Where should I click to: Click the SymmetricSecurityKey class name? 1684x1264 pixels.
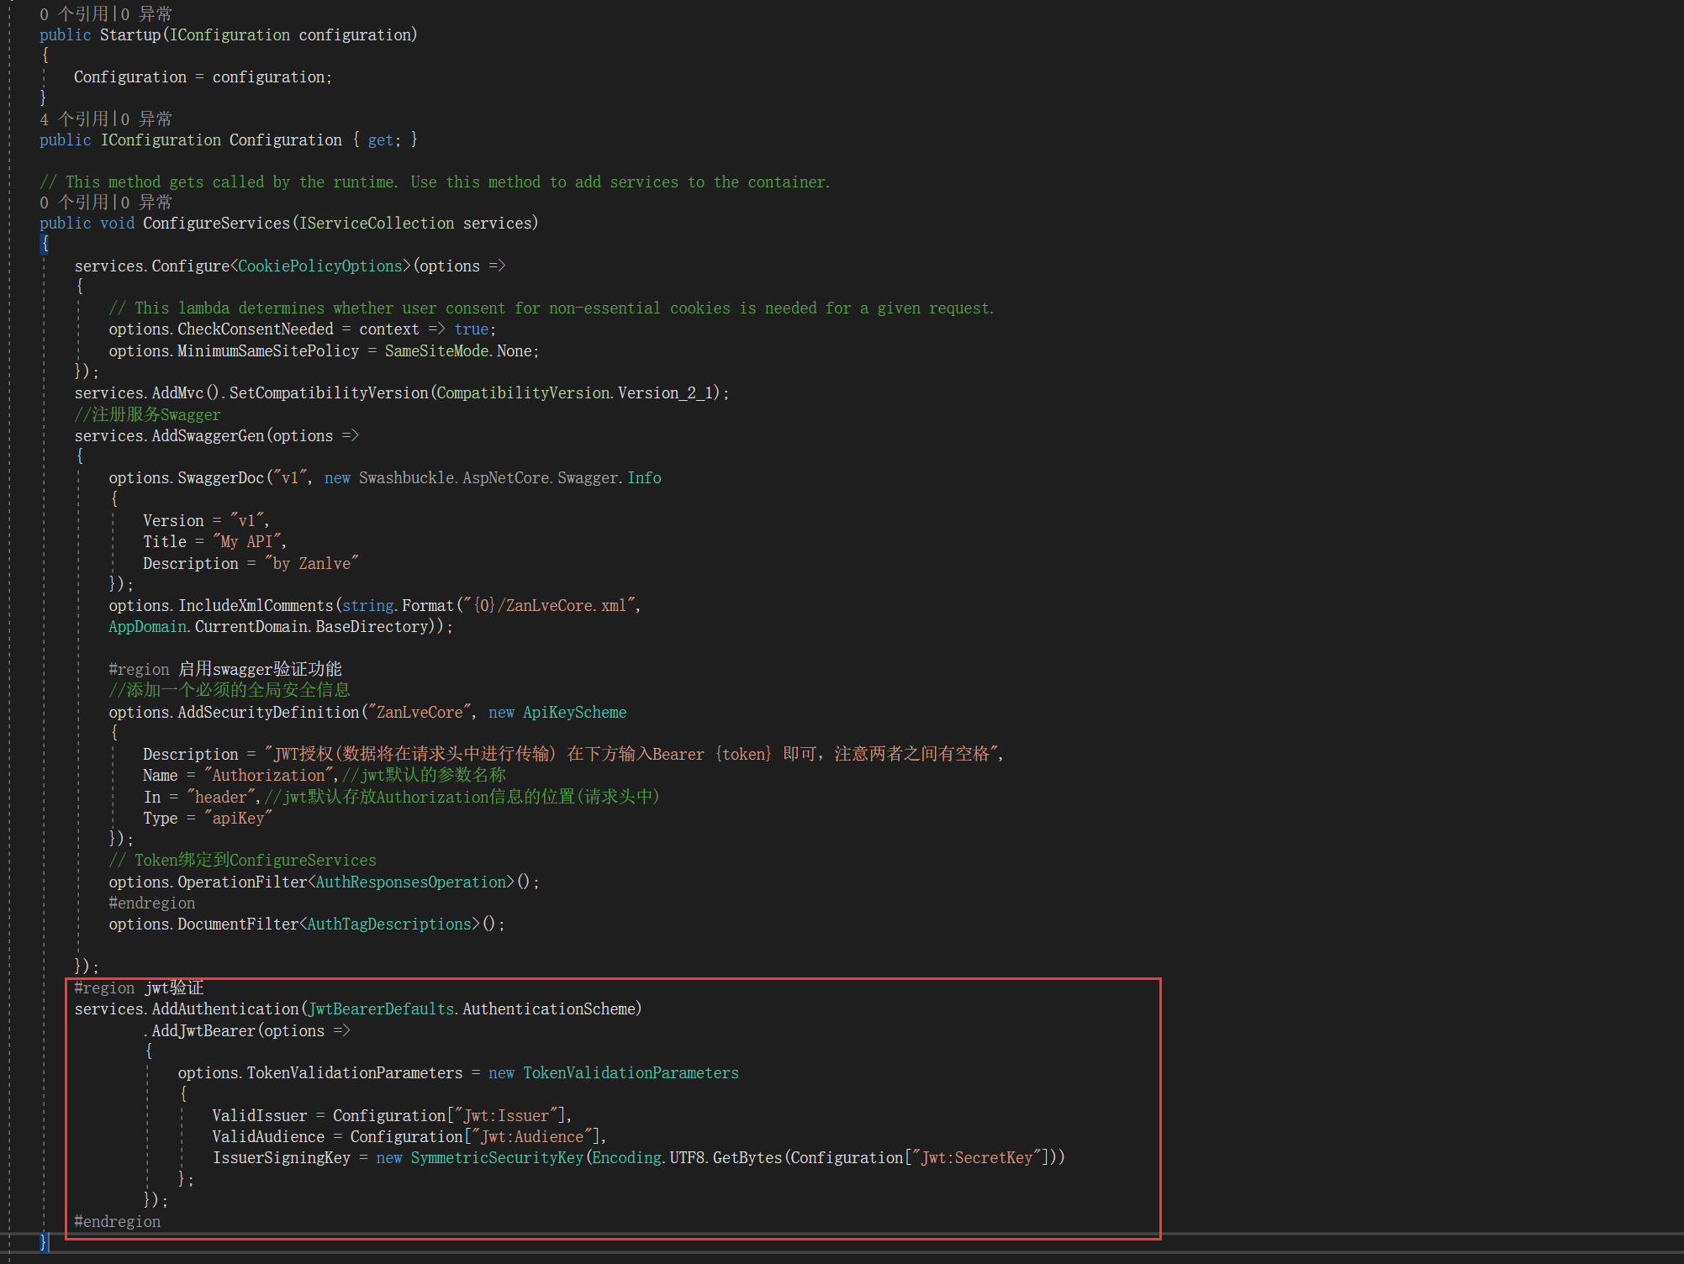(x=497, y=1158)
